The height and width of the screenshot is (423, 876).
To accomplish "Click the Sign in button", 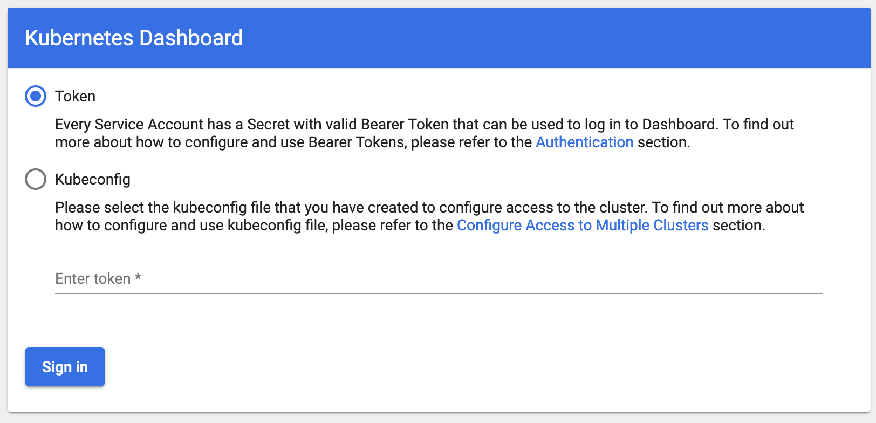I will point(65,367).
